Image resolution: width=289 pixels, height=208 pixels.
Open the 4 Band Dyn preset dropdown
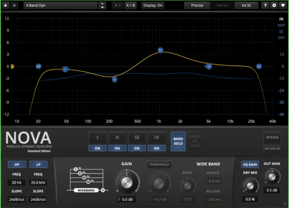click(61, 5)
